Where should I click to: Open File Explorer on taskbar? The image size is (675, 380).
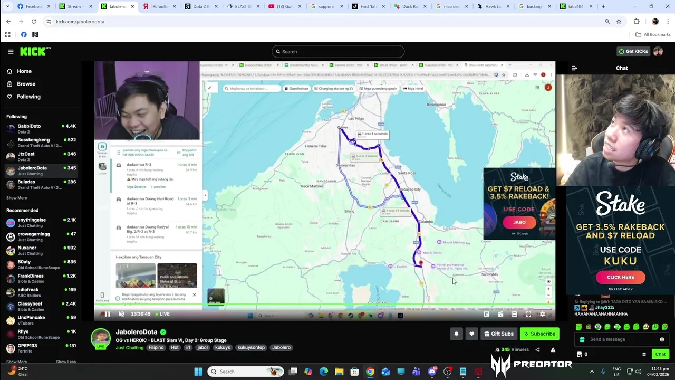pos(339,372)
